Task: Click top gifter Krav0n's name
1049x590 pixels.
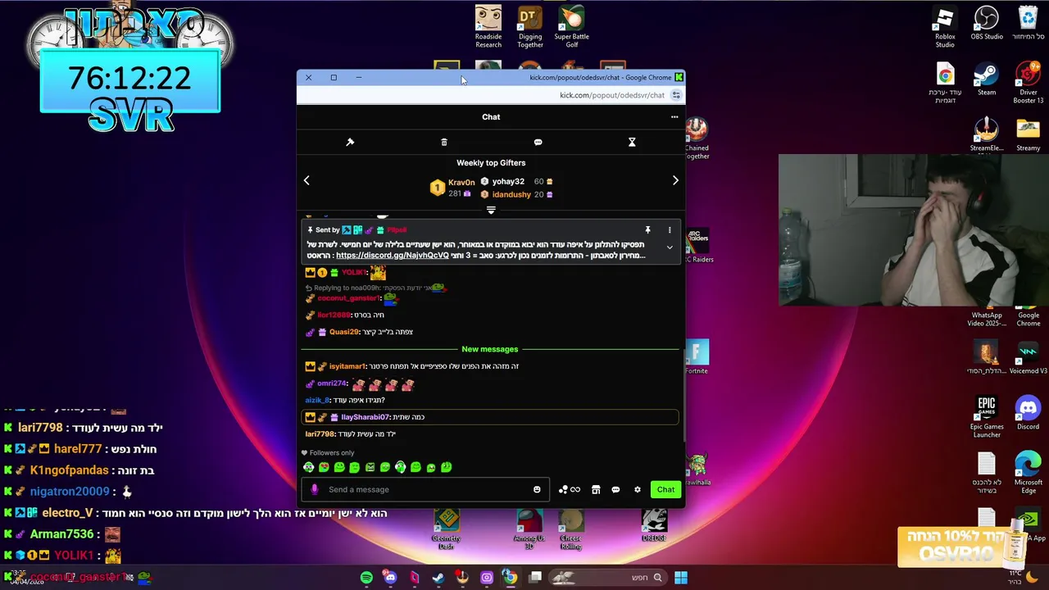Action: pyautogui.click(x=461, y=183)
